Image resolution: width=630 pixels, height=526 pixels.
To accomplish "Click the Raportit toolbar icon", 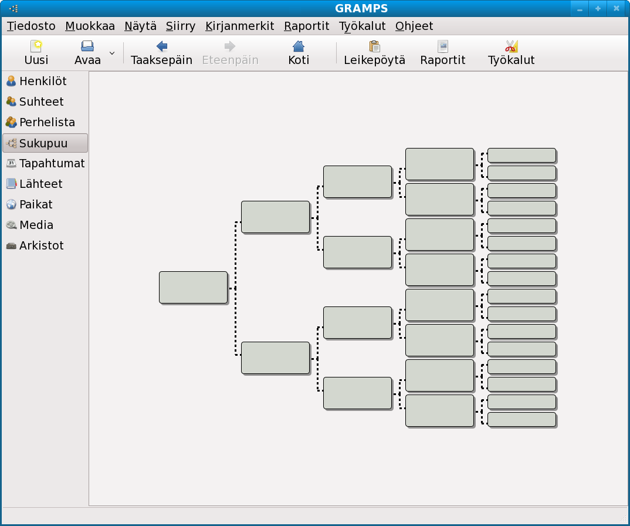I will (x=443, y=47).
